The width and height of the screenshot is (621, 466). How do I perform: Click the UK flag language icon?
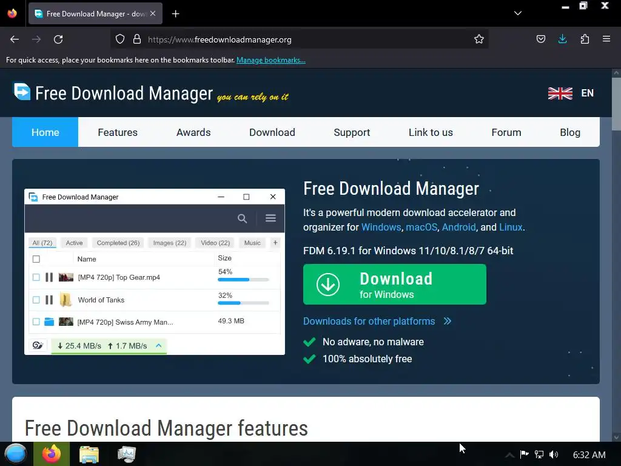(560, 93)
